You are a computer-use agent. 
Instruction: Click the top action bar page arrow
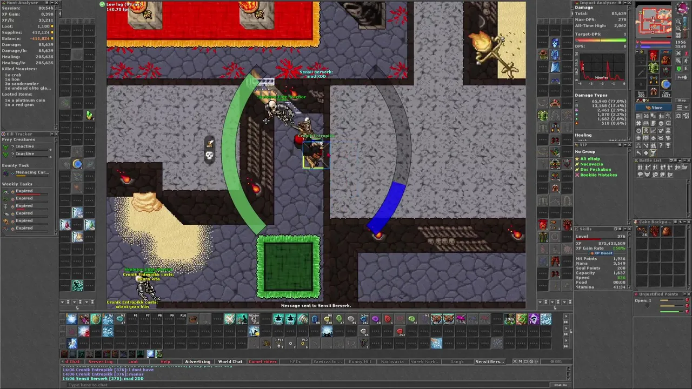pos(566,317)
